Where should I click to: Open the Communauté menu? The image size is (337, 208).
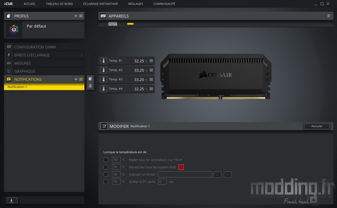[164, 4]
